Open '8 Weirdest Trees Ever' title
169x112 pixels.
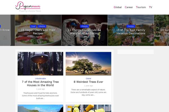[88, 82]
